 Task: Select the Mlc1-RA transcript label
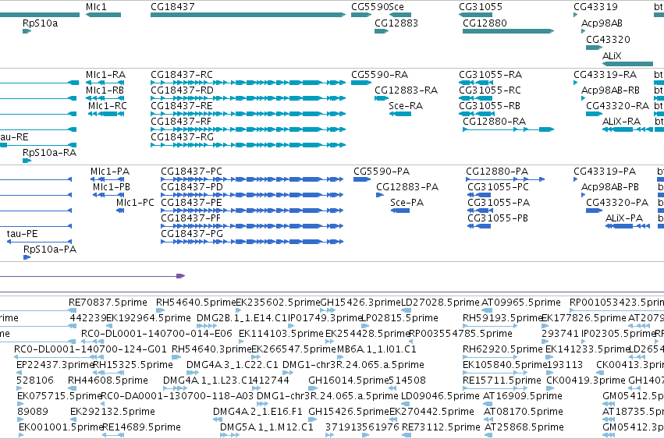pos(105,75)
